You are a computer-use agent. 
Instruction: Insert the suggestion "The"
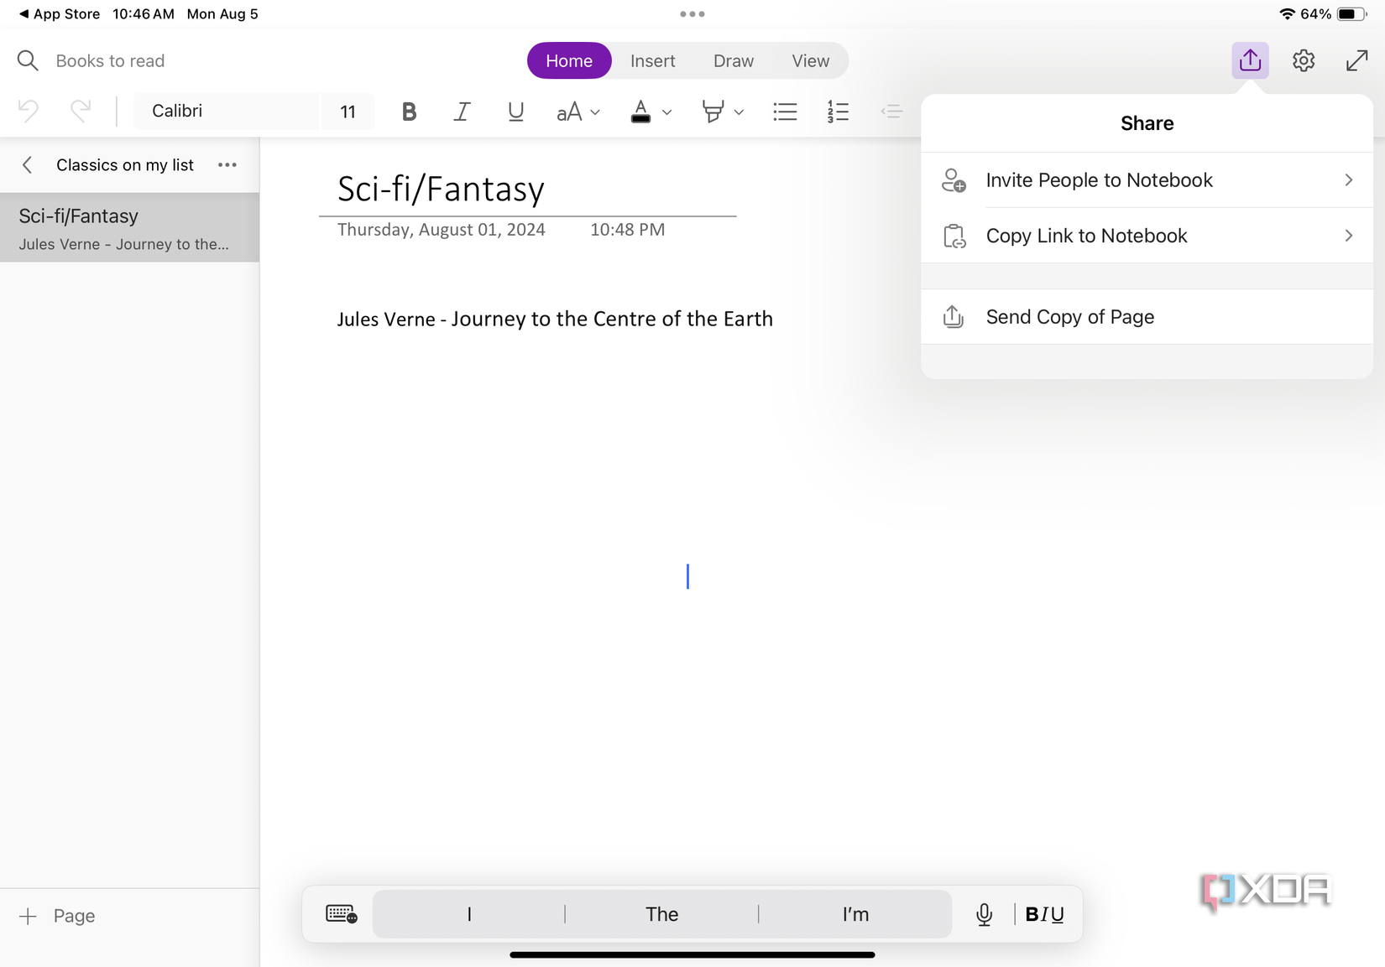click(x=661, y=914)
